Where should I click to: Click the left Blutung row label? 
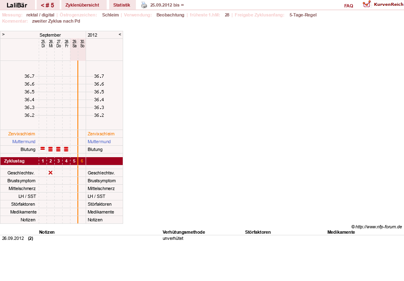28,149
